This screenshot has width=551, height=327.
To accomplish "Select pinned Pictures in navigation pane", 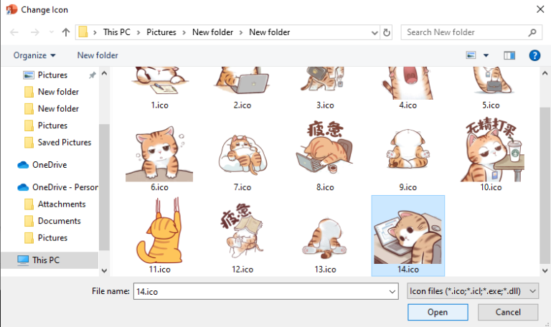I will [52, 75].
